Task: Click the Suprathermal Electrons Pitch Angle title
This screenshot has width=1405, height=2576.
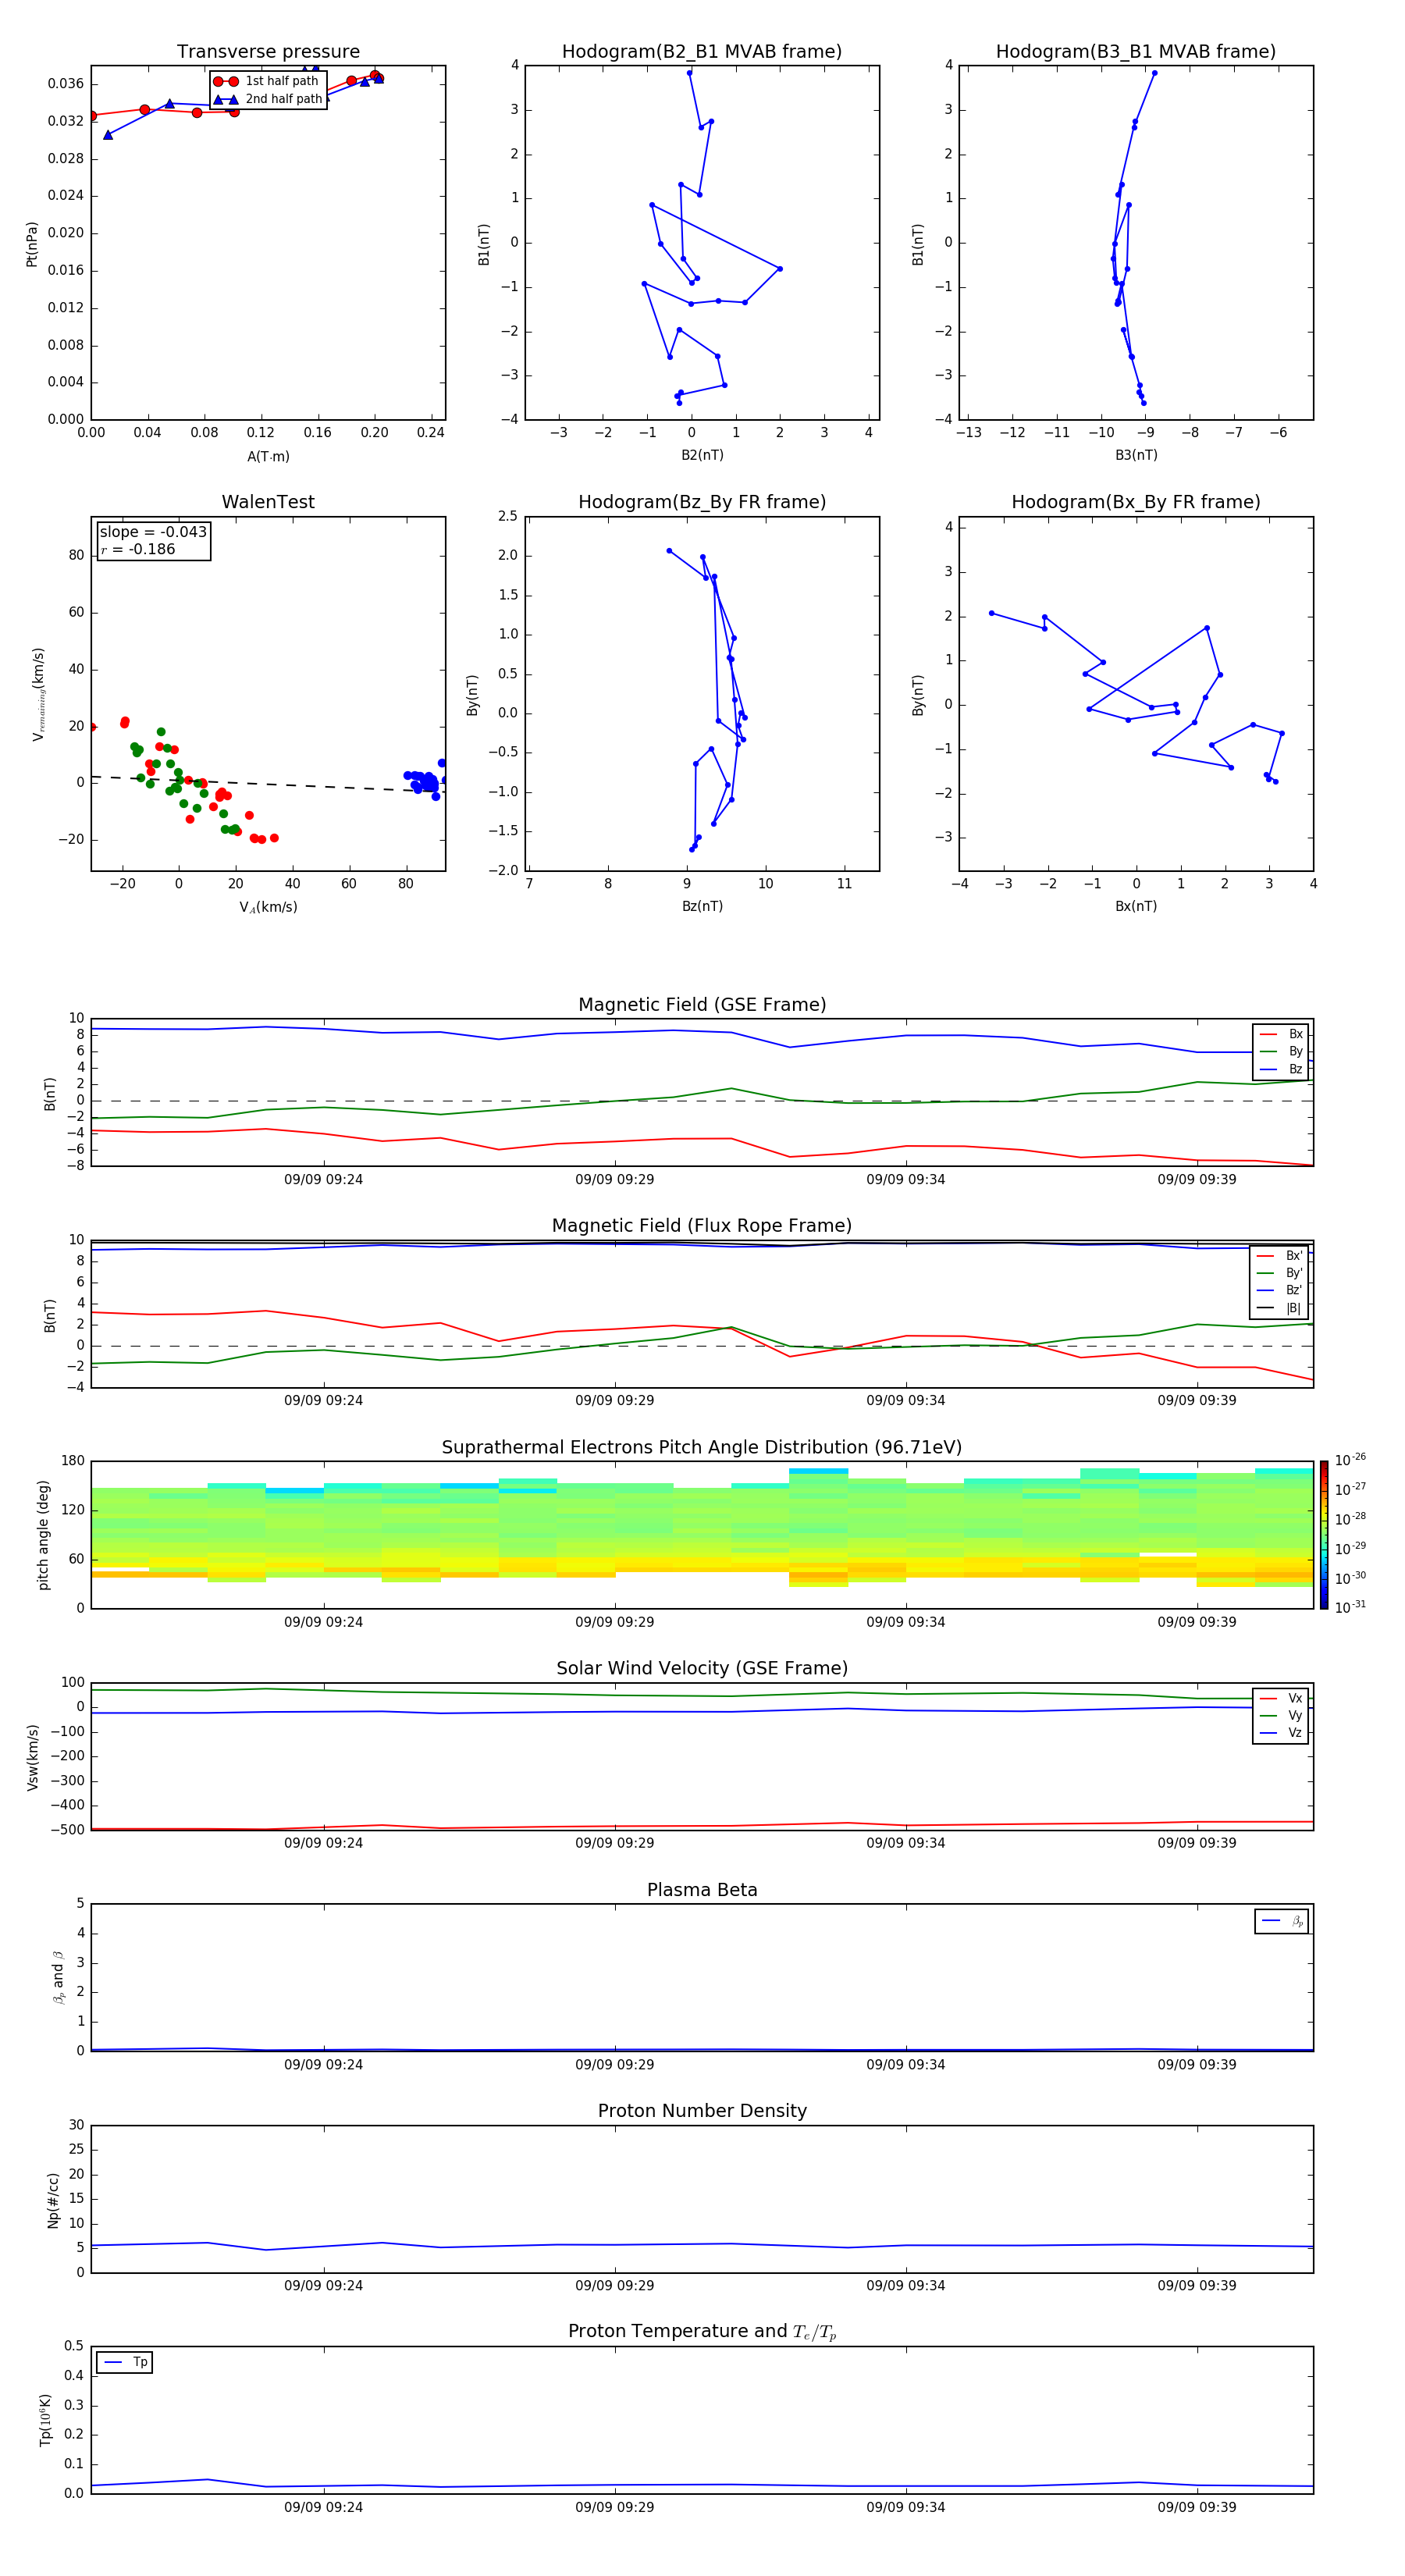Action: (702, 1448)
